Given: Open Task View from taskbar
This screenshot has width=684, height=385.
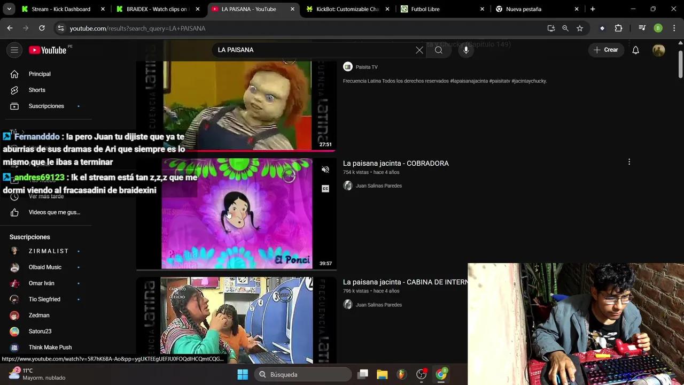Looking at the screenshot, I should click(x=363, y=374).
